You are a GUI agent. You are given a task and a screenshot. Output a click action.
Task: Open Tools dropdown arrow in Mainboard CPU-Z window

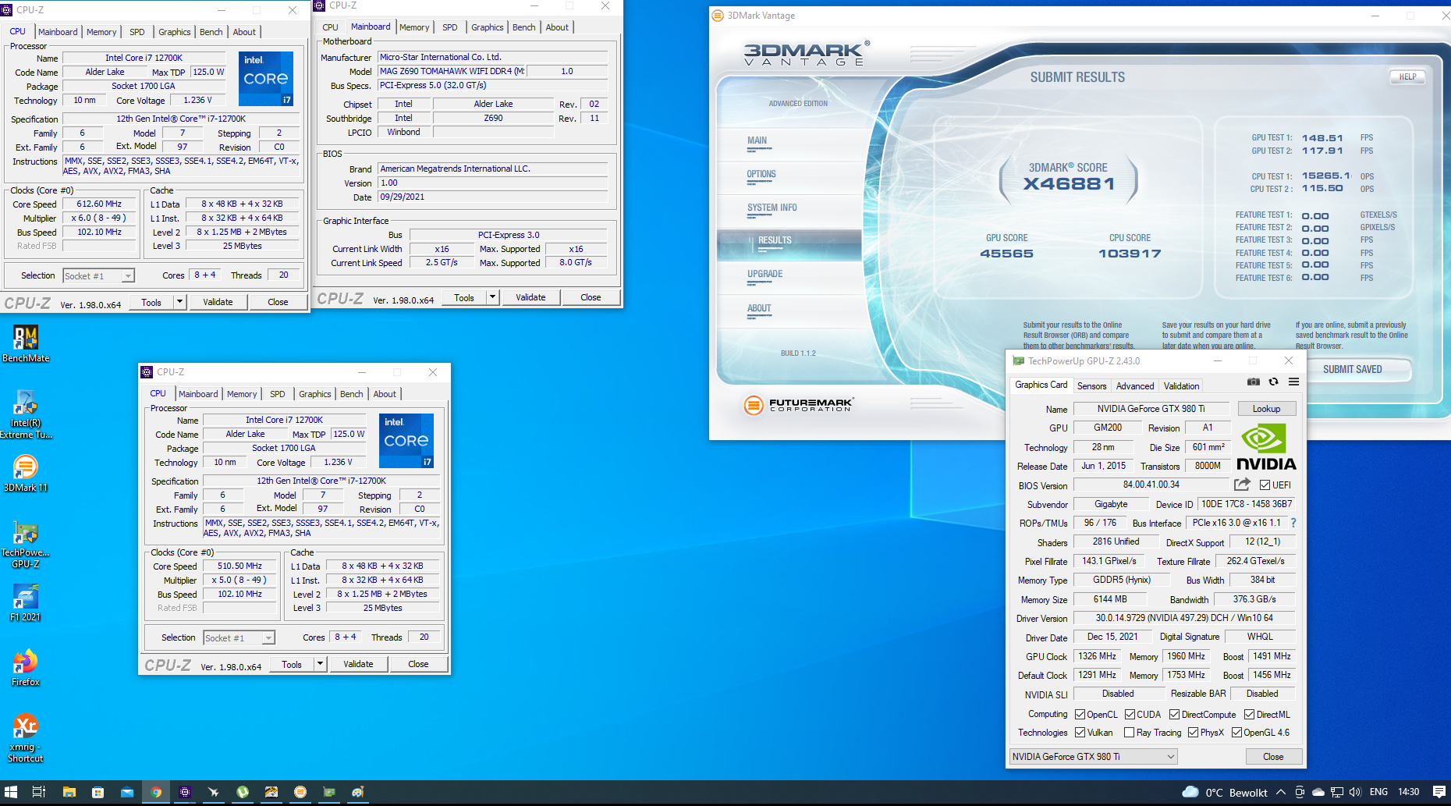pyautogui.click(x=492, y=297)
